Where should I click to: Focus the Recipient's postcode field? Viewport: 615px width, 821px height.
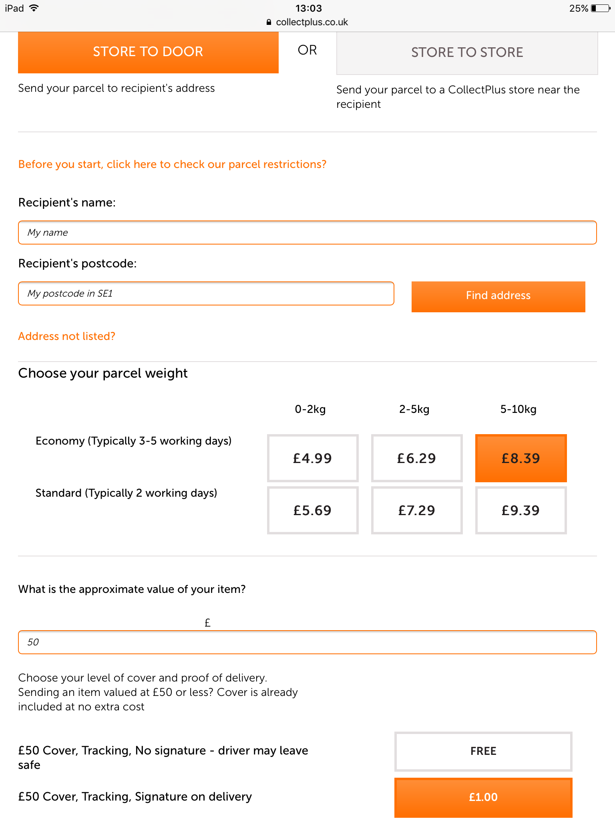point(206,293)
